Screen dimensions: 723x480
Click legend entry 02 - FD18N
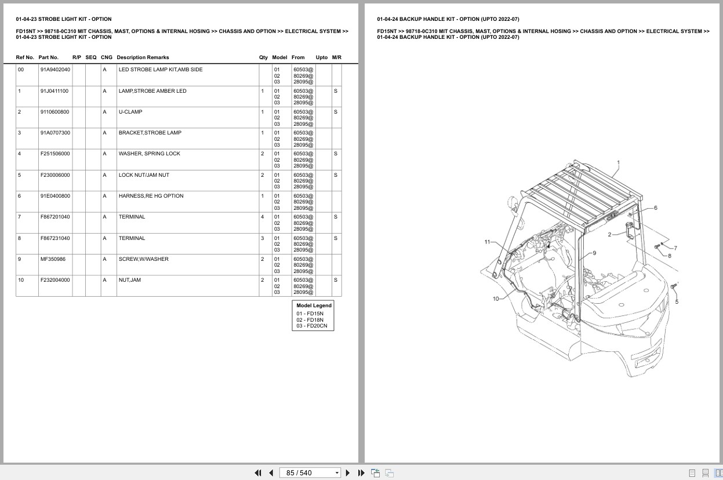click(310, 320)
